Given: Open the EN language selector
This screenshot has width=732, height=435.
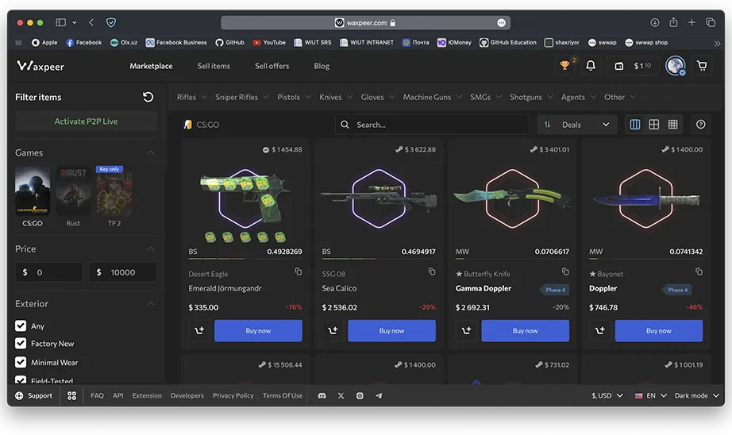Looking at the screenshot, I should 651,396.
